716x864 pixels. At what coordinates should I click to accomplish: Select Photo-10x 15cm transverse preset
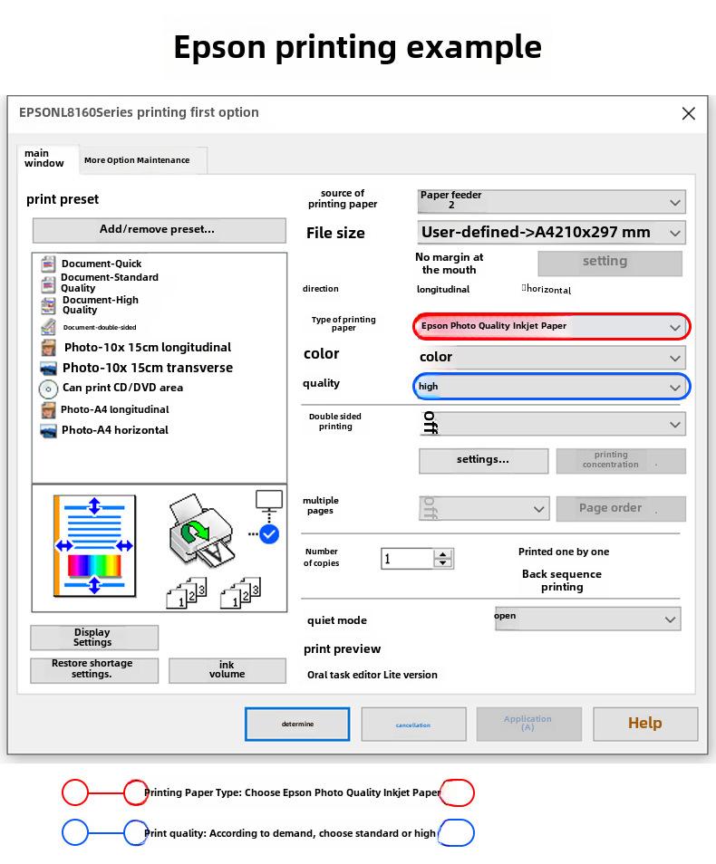click(x=148, y=368)
